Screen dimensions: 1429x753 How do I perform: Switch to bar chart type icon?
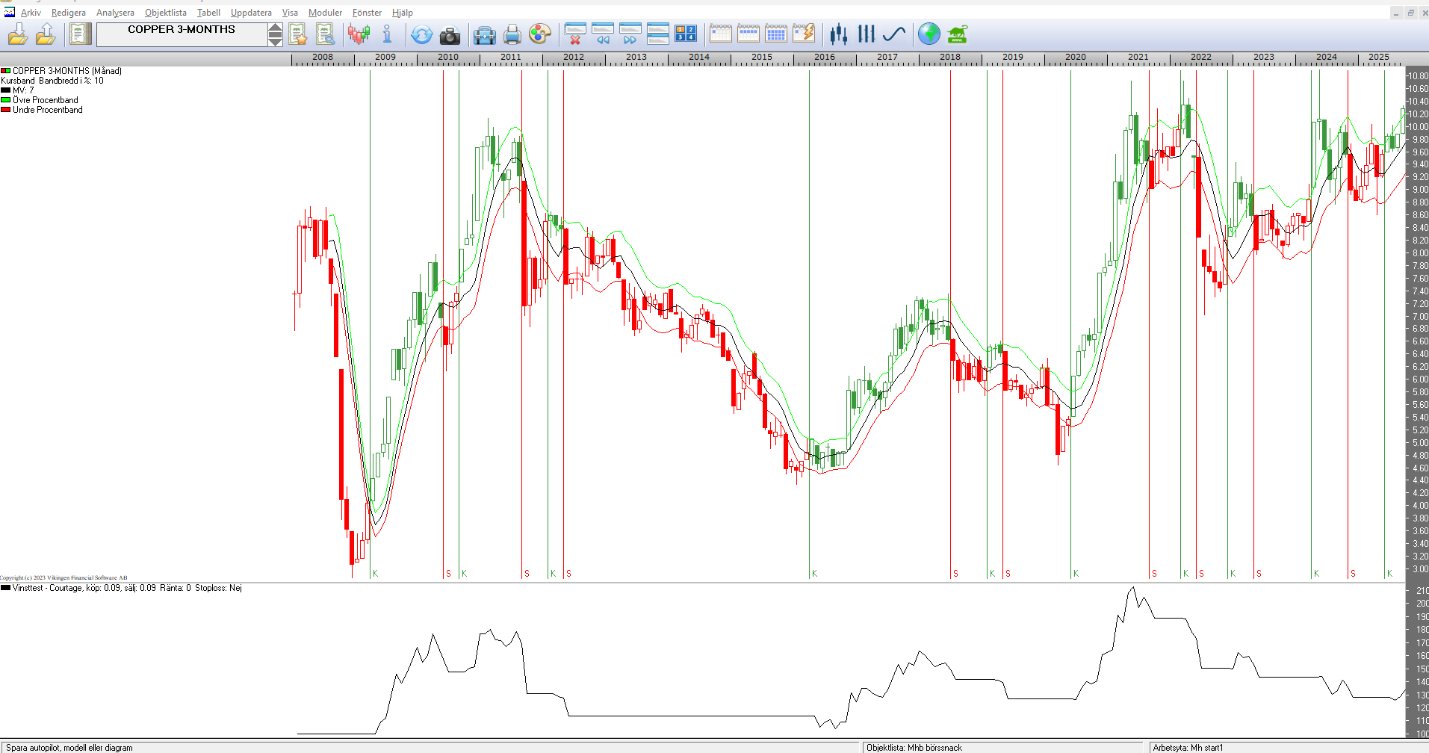click(866, 34)
